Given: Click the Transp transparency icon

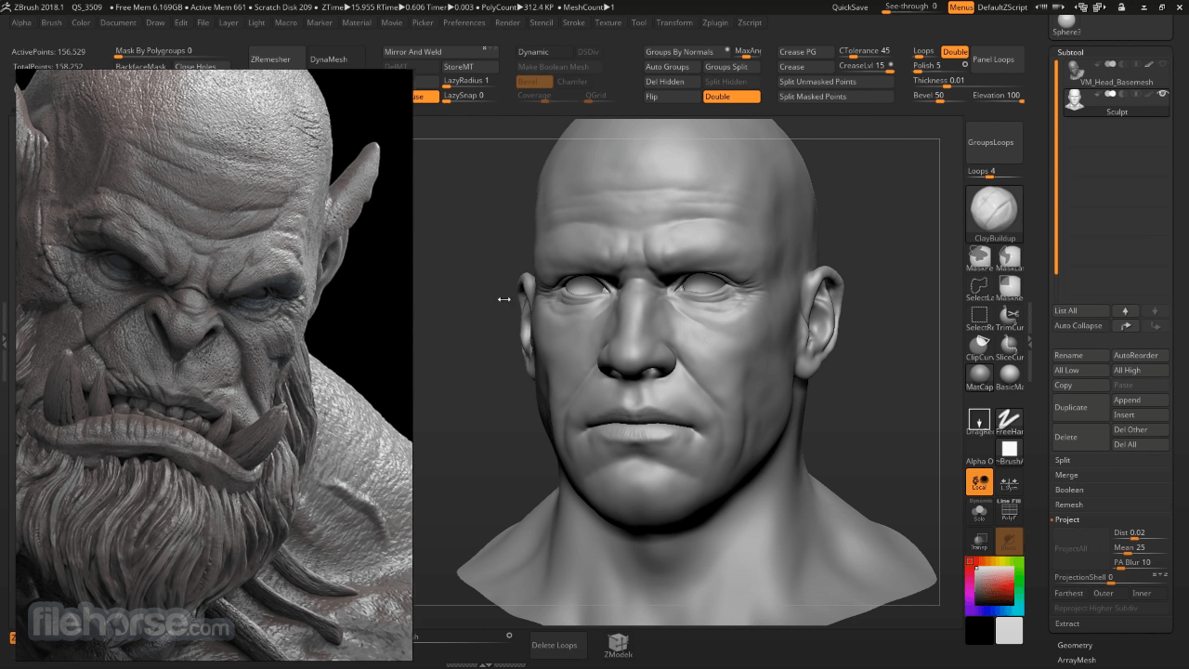Looking at the screenshot, I should [x=979, y=541].
